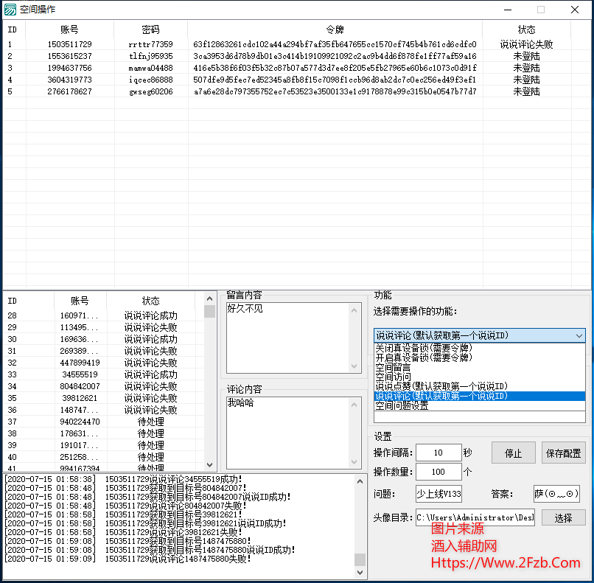Choose 空间留言 from the function list
Image resolution: width=594 pixels, height=583 pixels.
click(x=392, y=367)
